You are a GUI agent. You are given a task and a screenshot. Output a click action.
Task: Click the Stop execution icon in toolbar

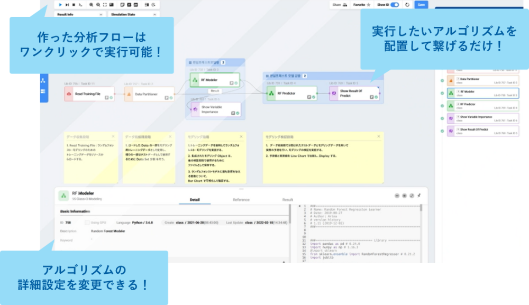coord(73,4)
